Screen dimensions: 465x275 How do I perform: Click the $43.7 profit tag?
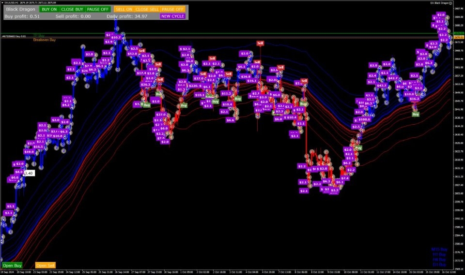point(382,86)
